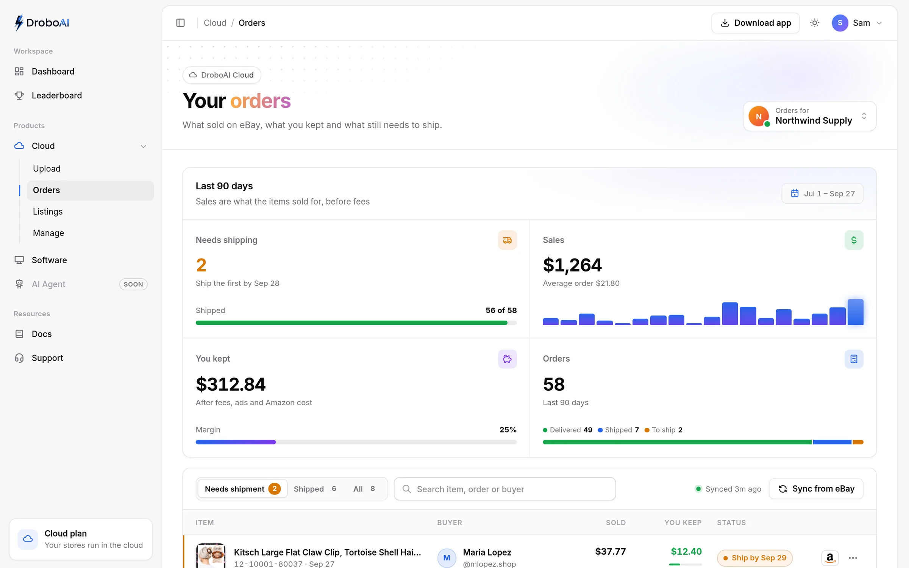This screenshot has width=909, height=568.
Task: Click the Sync from eBay button
Action: (816, 489)
